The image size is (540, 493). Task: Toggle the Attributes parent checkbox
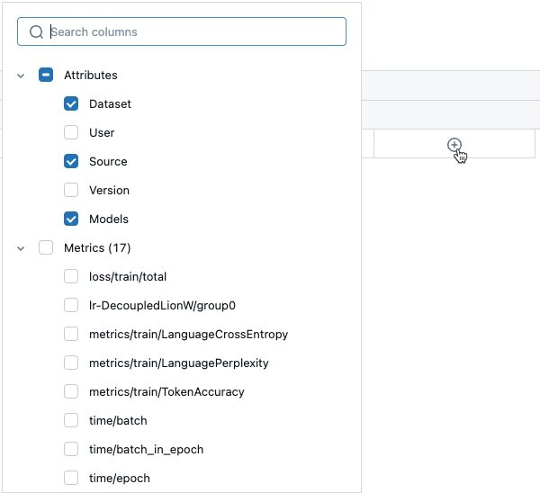point(46,76)
